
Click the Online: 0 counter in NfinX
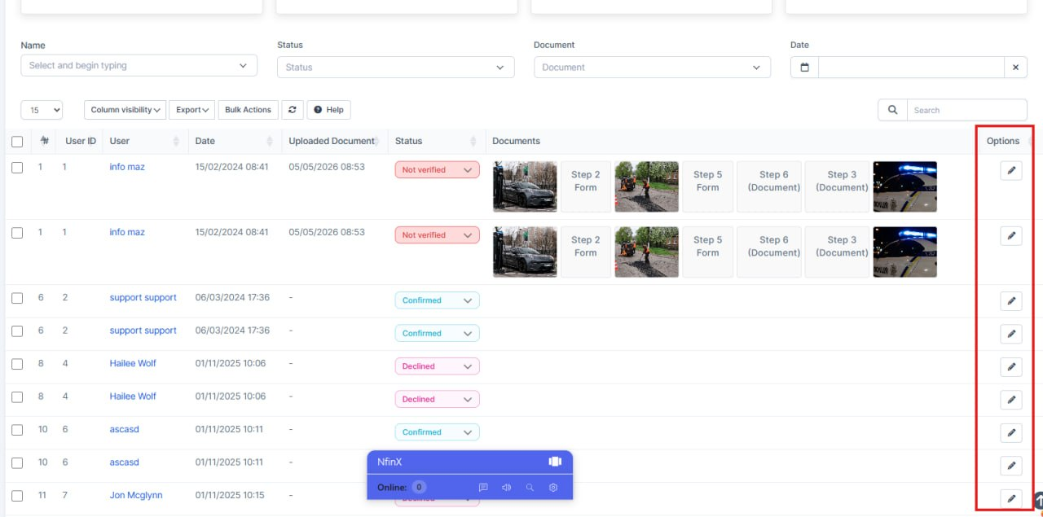point(402,488)
